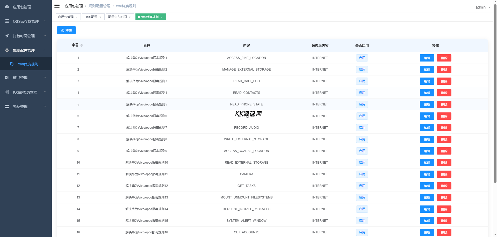Click the OSS云存储管理 list icon

pos(7,21)
